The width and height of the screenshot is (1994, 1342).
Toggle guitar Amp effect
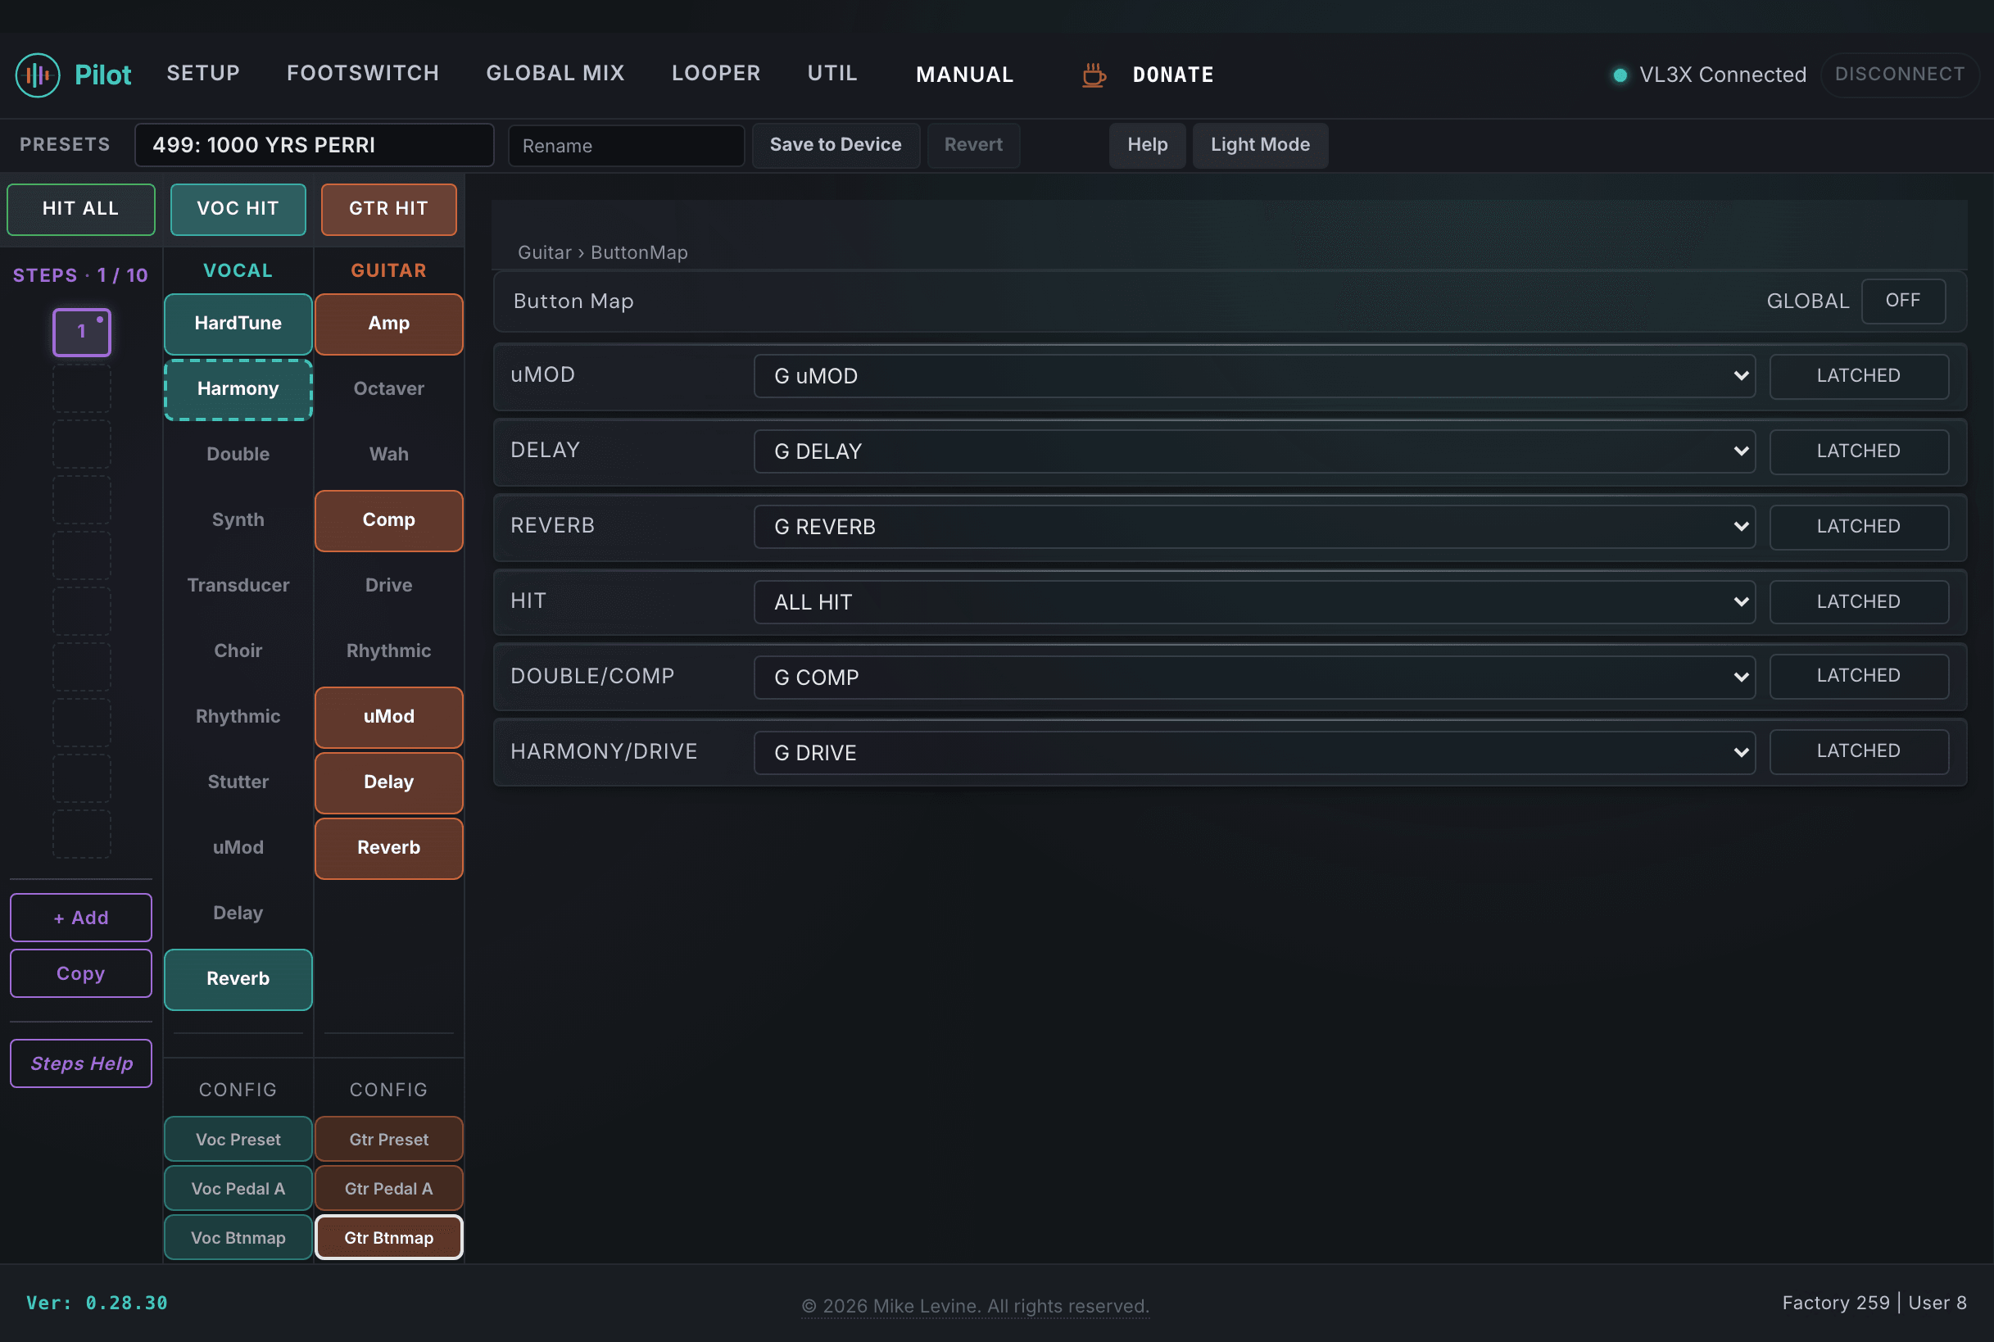tap(388, 324)
